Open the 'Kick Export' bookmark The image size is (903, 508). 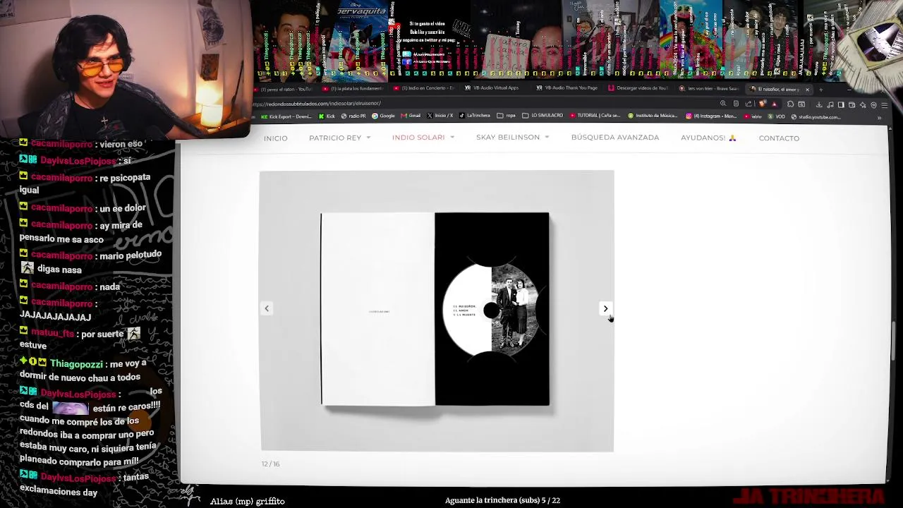tap(286, 116)
